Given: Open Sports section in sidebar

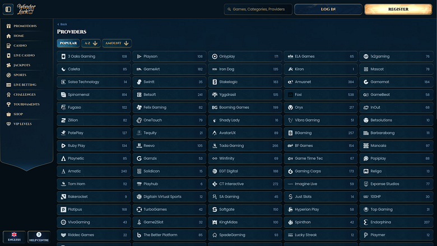Looking at the screenshot, I should click(20, 75).
